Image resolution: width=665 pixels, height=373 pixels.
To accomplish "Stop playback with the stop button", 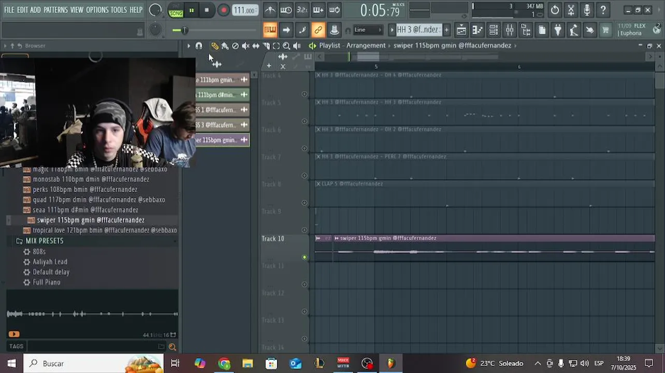I will [207, 10].
